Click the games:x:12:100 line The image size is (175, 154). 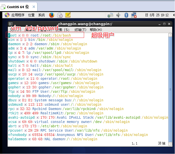tap(54, 83)
